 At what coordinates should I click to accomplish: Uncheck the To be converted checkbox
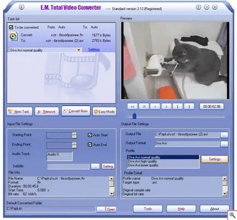[11, 27]
